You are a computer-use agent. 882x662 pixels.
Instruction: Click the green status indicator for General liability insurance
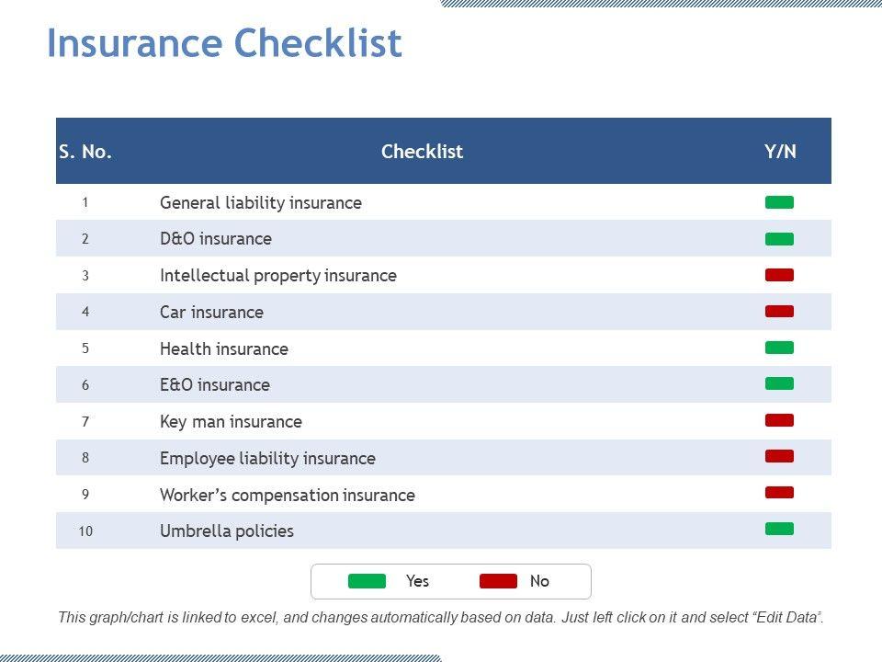(779, 202)
